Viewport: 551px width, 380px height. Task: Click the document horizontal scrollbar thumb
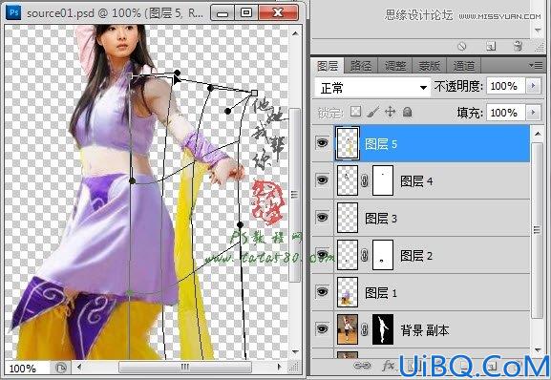click(185, 368)
